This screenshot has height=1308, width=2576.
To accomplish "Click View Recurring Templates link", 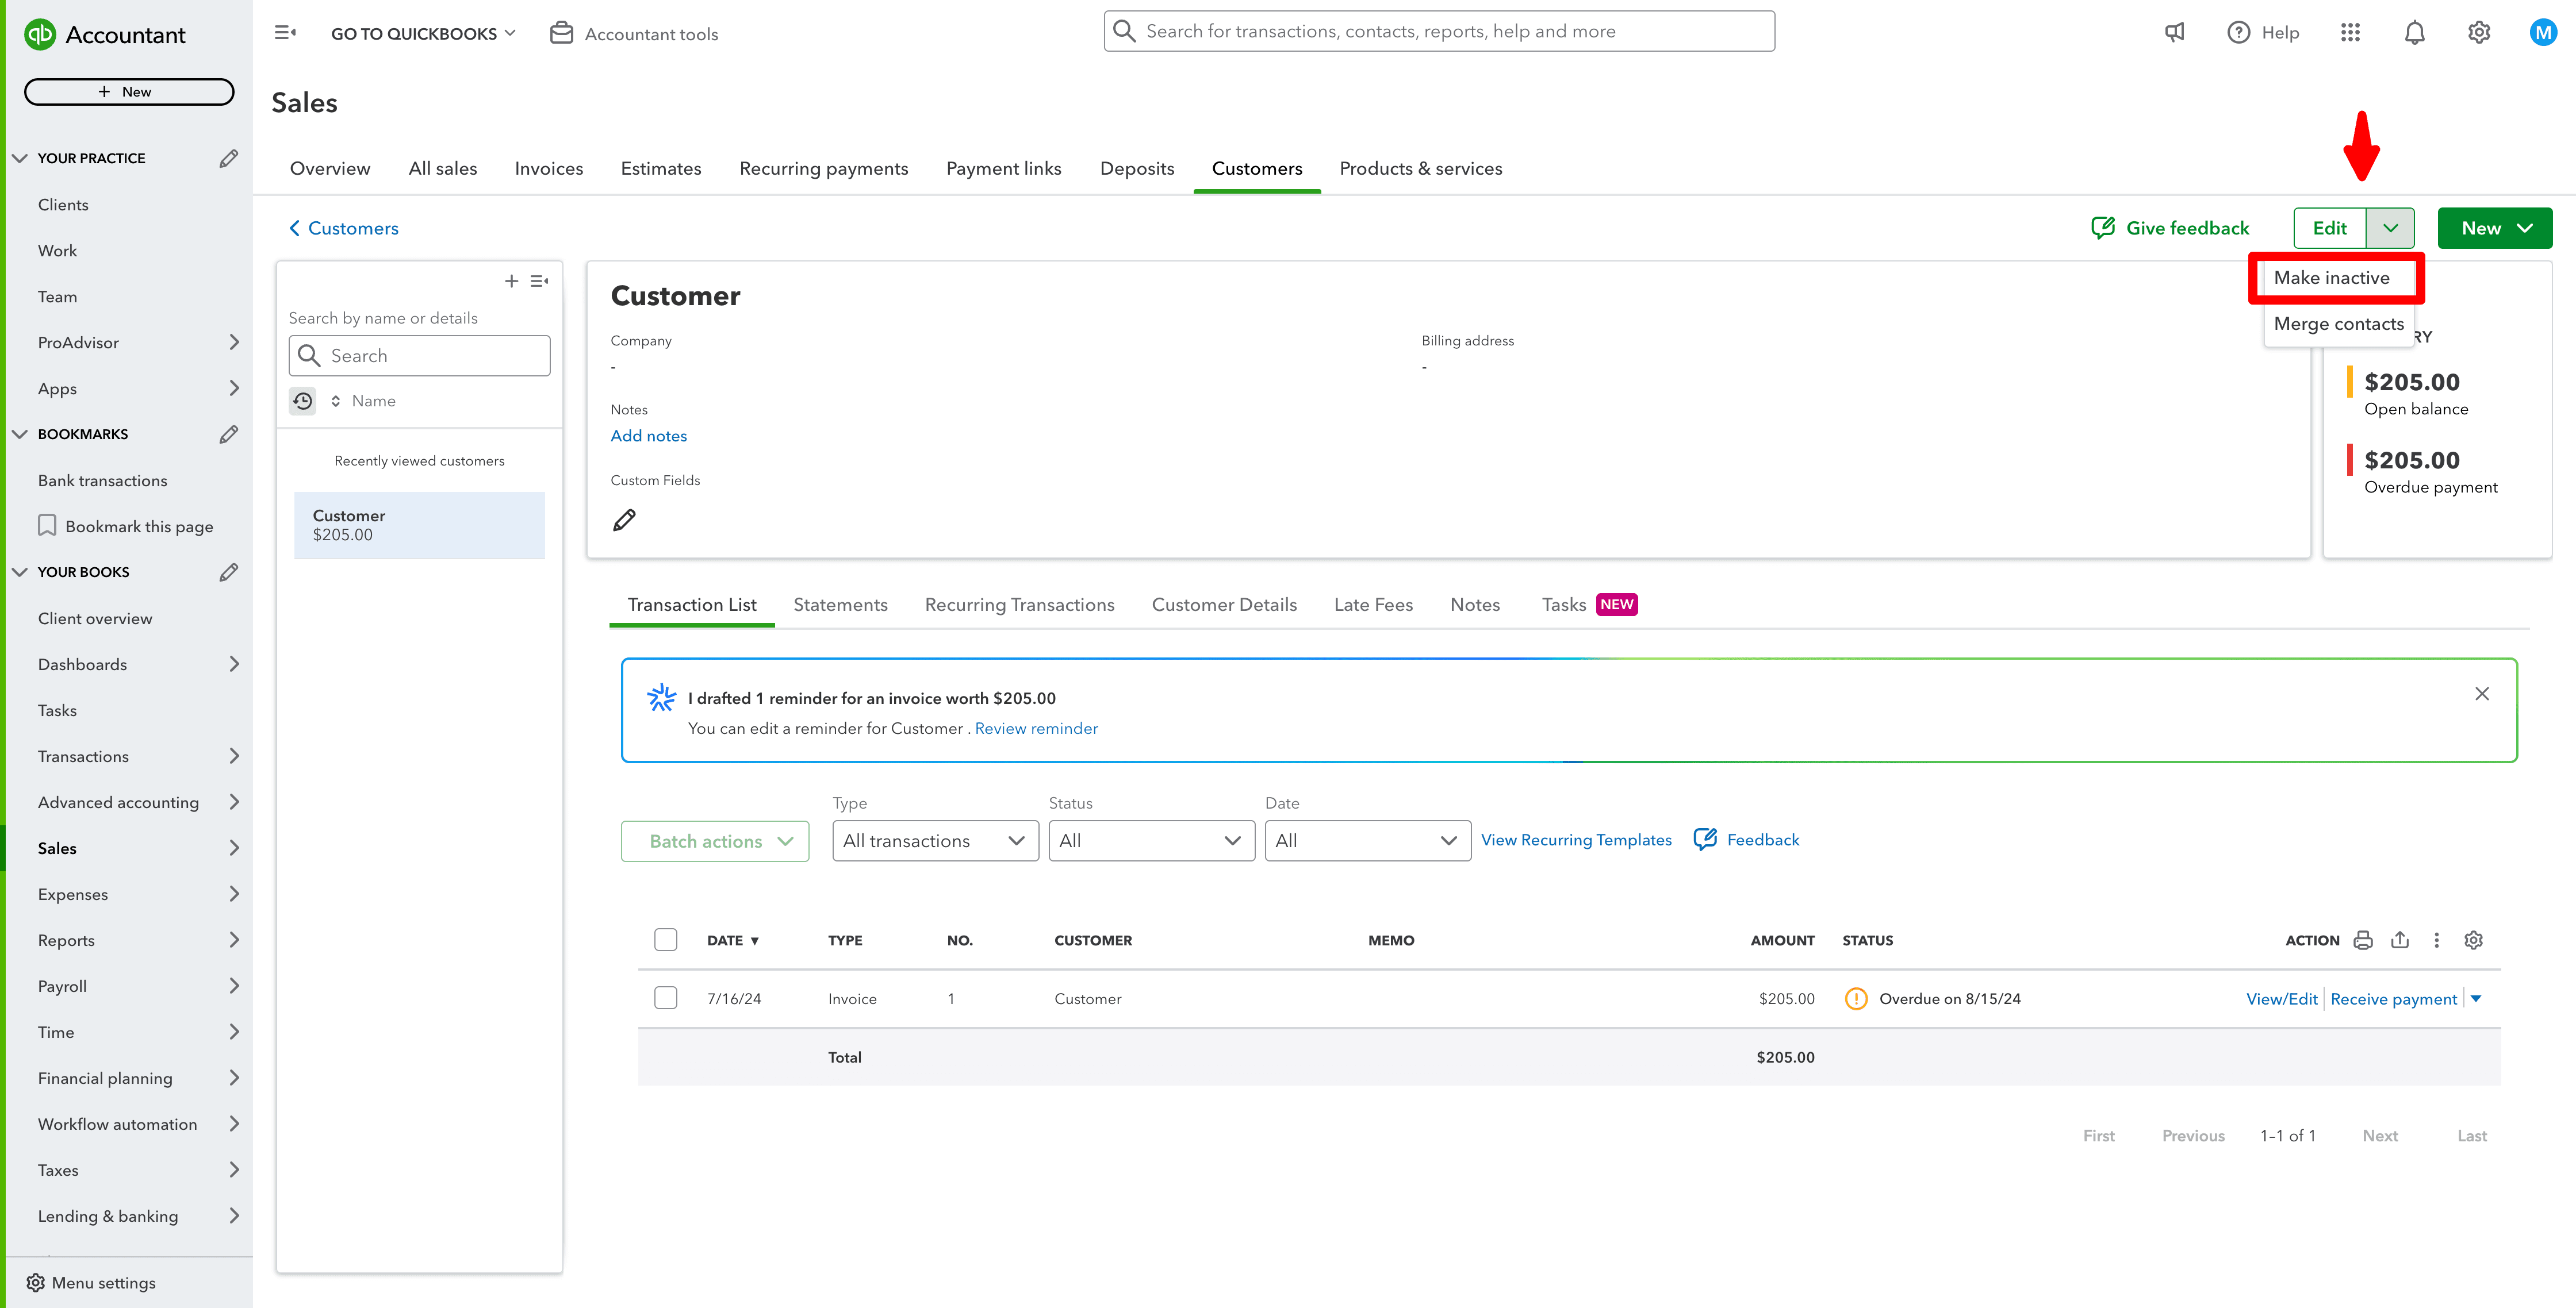I will [1575, 840].
